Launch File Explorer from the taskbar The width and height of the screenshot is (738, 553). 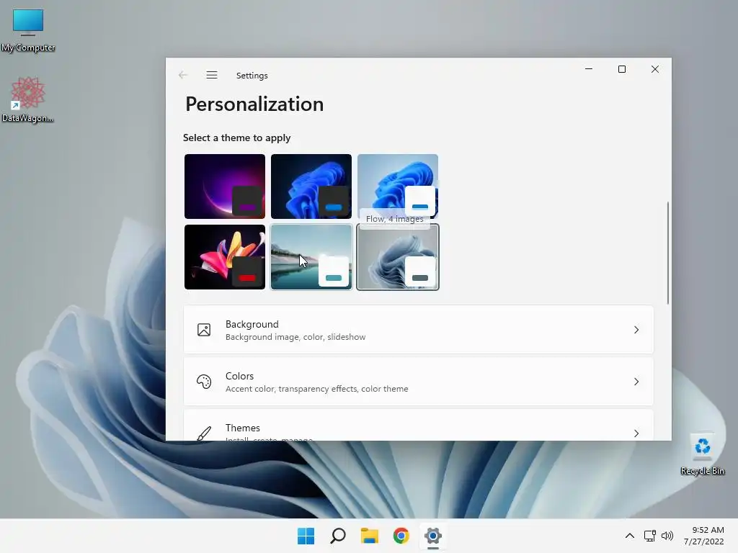[370, 536]
